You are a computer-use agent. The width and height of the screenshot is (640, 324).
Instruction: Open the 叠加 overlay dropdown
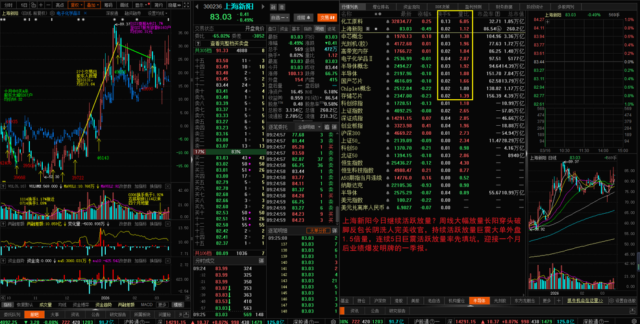click(92, 5)
